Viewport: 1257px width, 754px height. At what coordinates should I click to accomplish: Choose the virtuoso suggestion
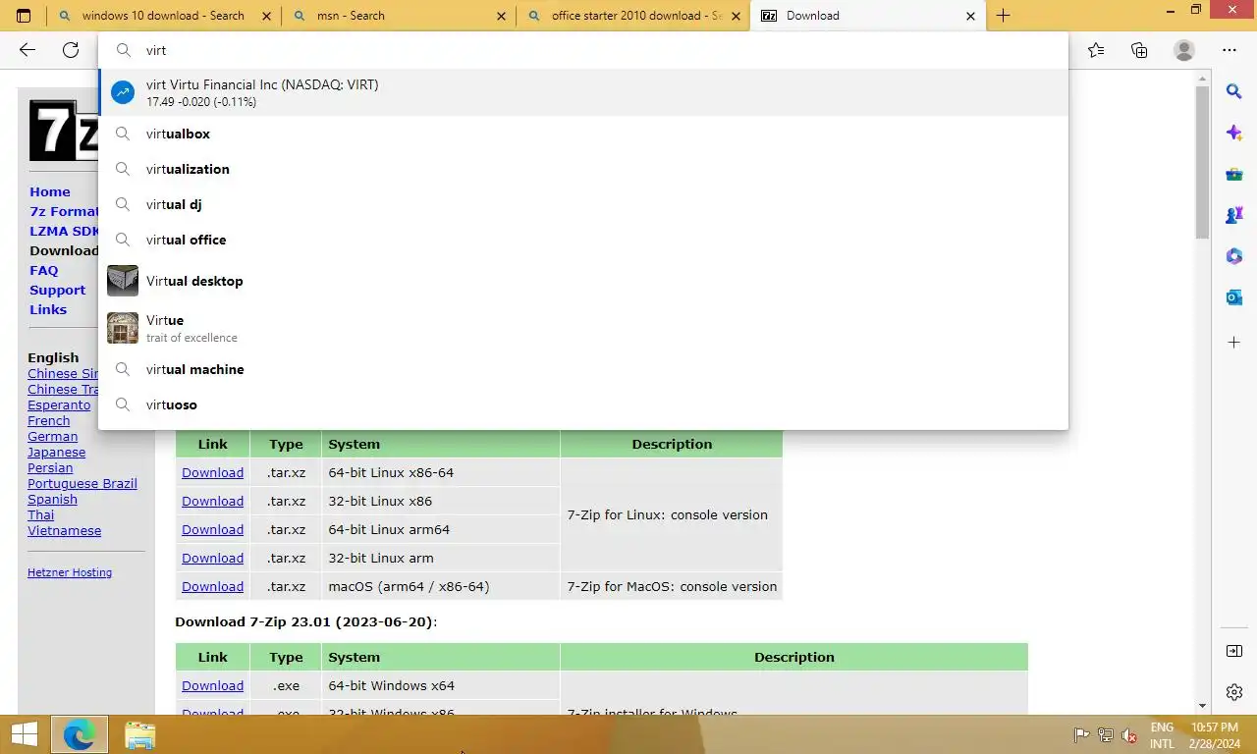click(x=583, y=404)
